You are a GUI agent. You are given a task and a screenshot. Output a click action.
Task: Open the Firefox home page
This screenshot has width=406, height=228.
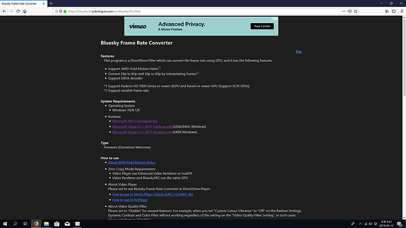(x=25, y=11)
